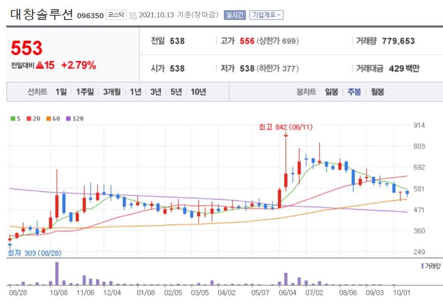Click the 최고 842 peak annotation
Screen dimensions: 443x303
pos(285,127)
